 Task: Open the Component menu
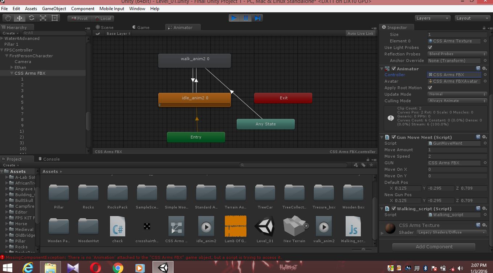[83, 8]
